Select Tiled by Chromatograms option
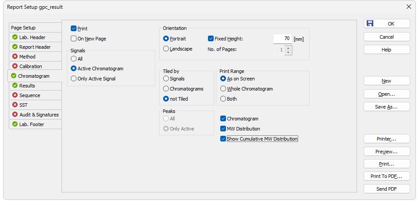The width and height of the screenshot is (419, 203). (x=166, y=89)
